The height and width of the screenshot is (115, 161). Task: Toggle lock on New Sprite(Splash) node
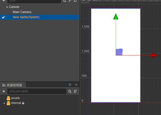[x=4, y=17]
